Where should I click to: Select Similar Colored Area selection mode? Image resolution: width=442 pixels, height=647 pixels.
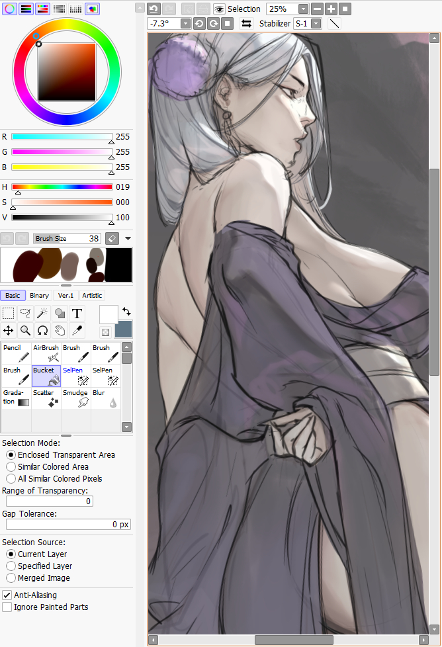click(11, 467)
